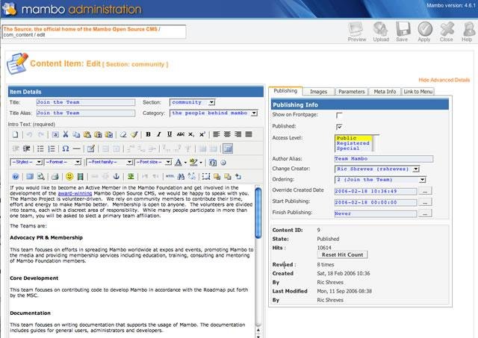Screen dimensions: 478x338
Task: Click the Reset Hit Count button
Action: 342,254
